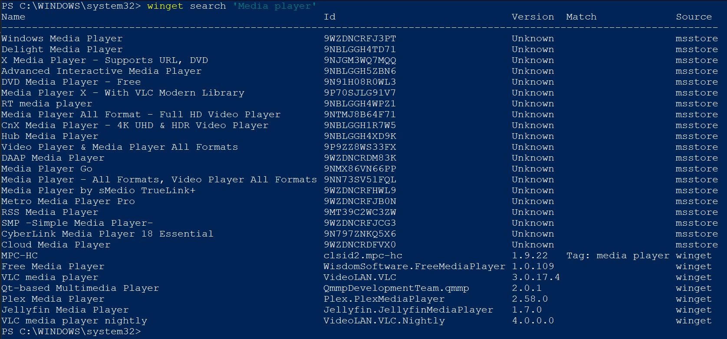The image size is (727, 339).
Task: Select the Id '9WZDNCRDM83K'
Action: tap(360, 158)
